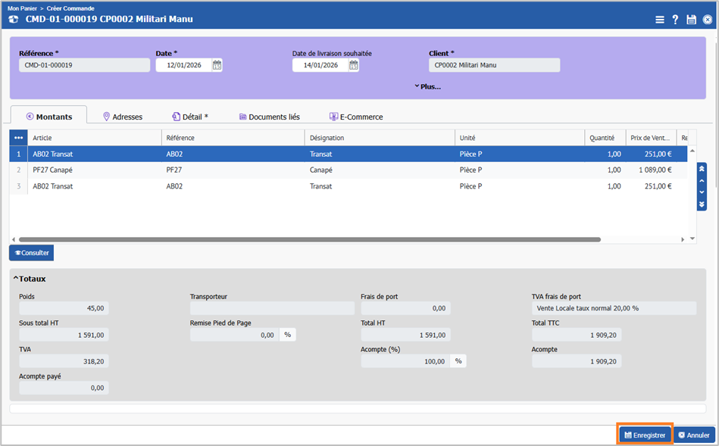Move selected line up one position
Viewport: 719px width, 446px height.
coord(702,180)
